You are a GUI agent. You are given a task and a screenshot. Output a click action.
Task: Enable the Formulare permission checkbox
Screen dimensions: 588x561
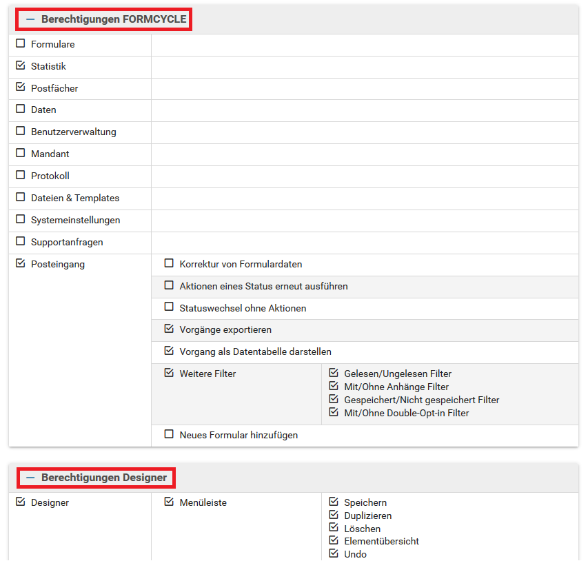(20, 43)
